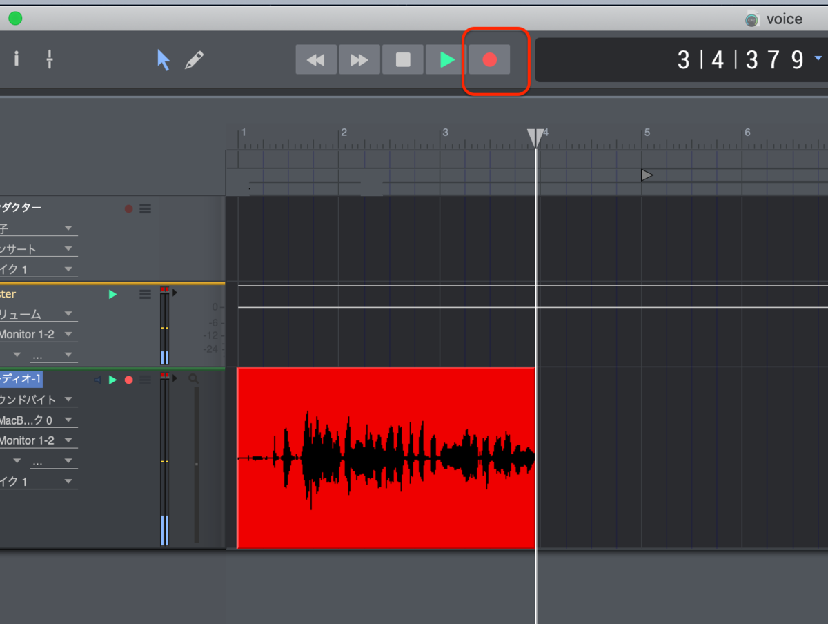828x624 pixels.
Task: Open the オーディオ-1 track settings menu icon
Action: [145, 380]
